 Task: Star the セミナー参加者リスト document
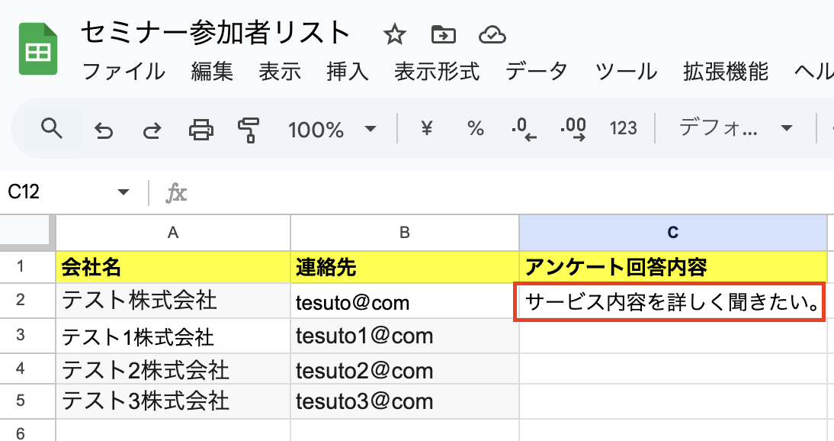tap(395, 34)
